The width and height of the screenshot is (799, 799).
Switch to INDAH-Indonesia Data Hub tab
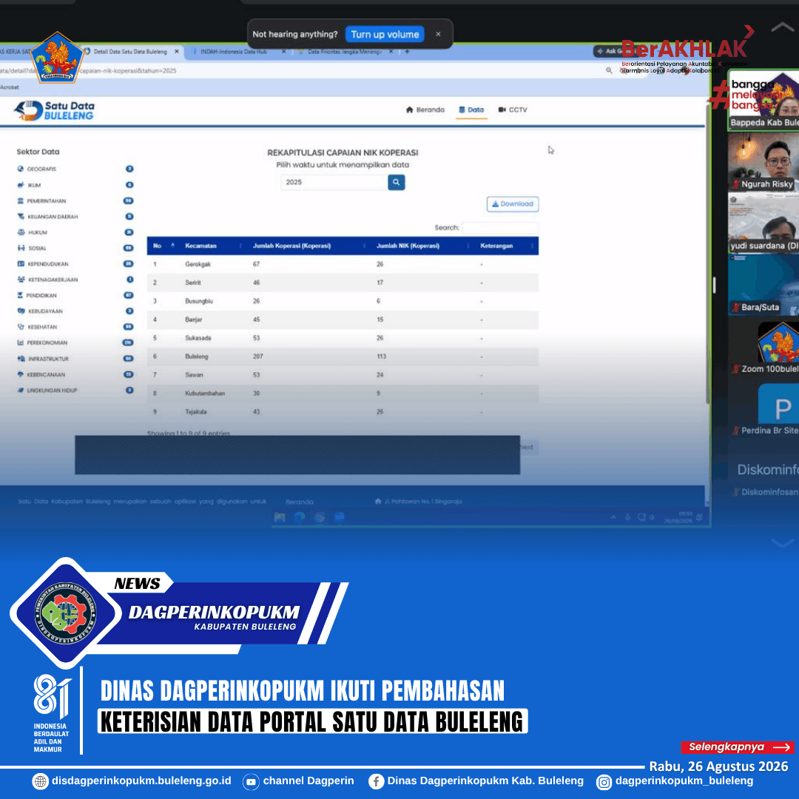pyautogui.click(x=233, y=52)
